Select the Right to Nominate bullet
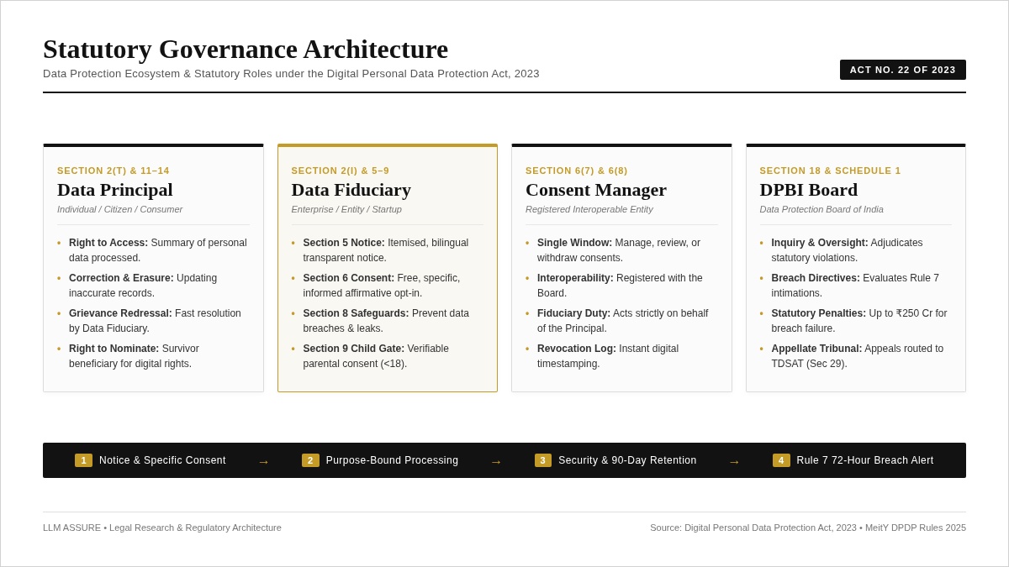The width and height of the screenshot is (1009, 567). pyautogui.click(x=153, y=356)
